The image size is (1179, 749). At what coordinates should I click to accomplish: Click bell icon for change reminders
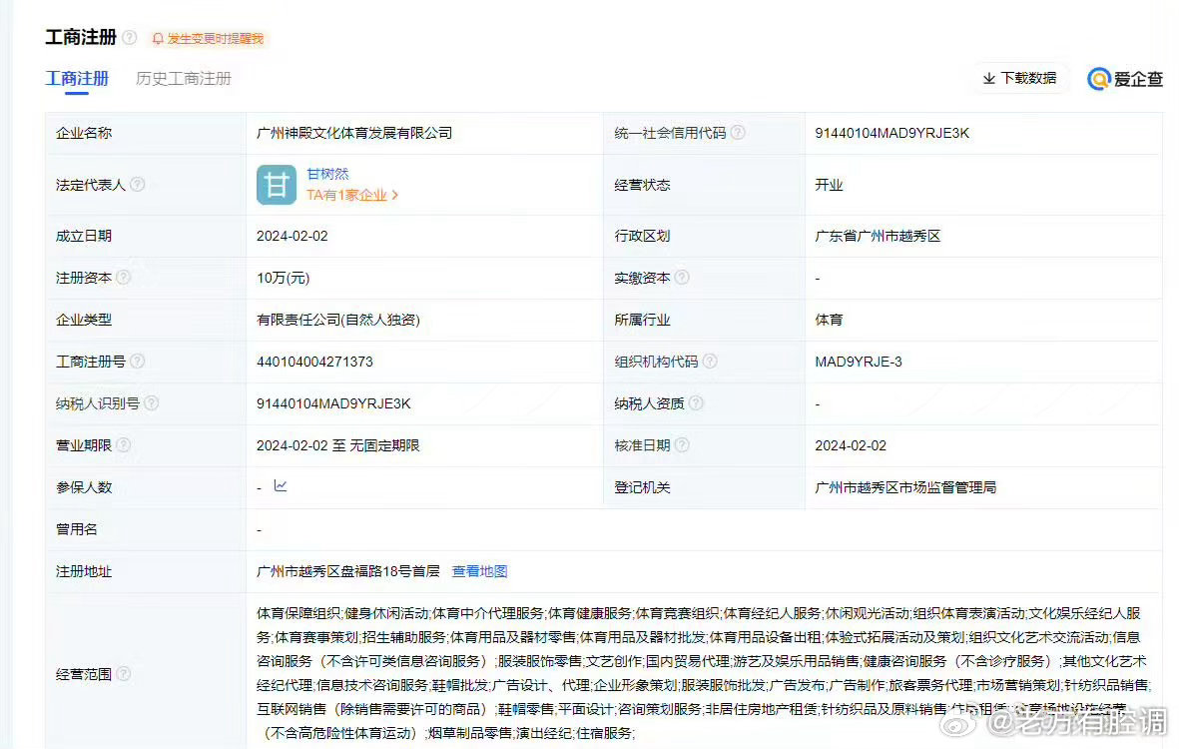coord(158,38)
